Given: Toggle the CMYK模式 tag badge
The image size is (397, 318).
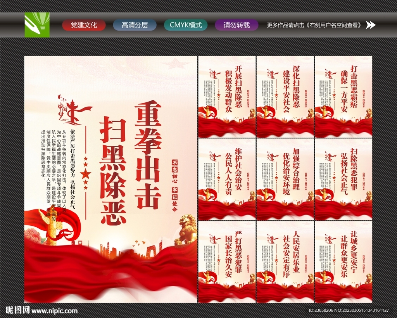Looking at the screenshot, I should point(186,25).
